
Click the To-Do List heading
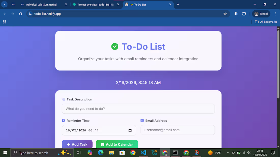[x=143, y=47]
